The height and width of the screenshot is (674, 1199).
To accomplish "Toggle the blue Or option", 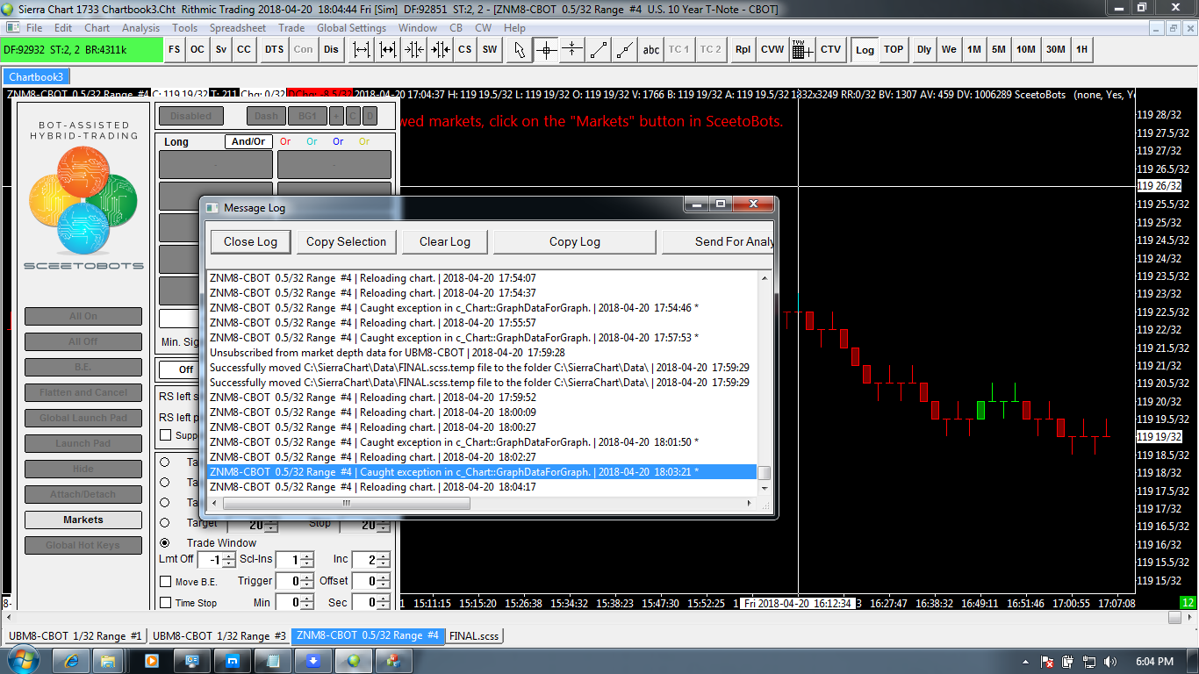I will pos(338,142).
